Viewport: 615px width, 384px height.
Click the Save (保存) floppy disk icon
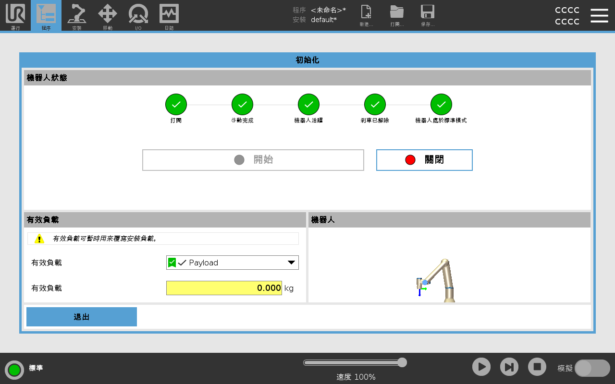click(428, 15)
